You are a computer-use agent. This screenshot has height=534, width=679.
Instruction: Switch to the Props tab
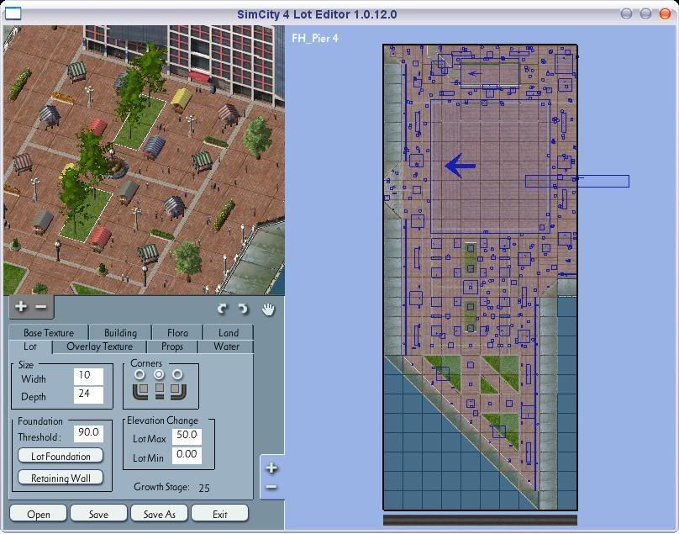pyautogui.click(x=172, y=346)
